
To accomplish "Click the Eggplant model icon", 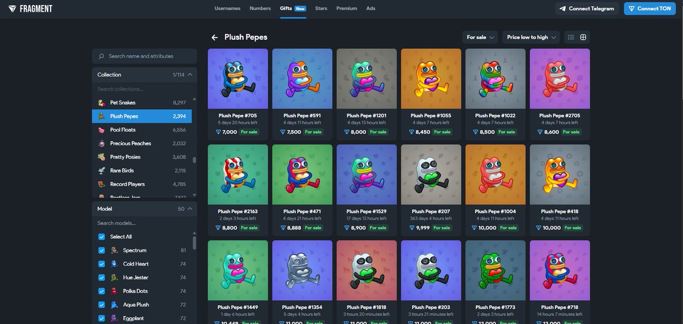I will (114, 319).
